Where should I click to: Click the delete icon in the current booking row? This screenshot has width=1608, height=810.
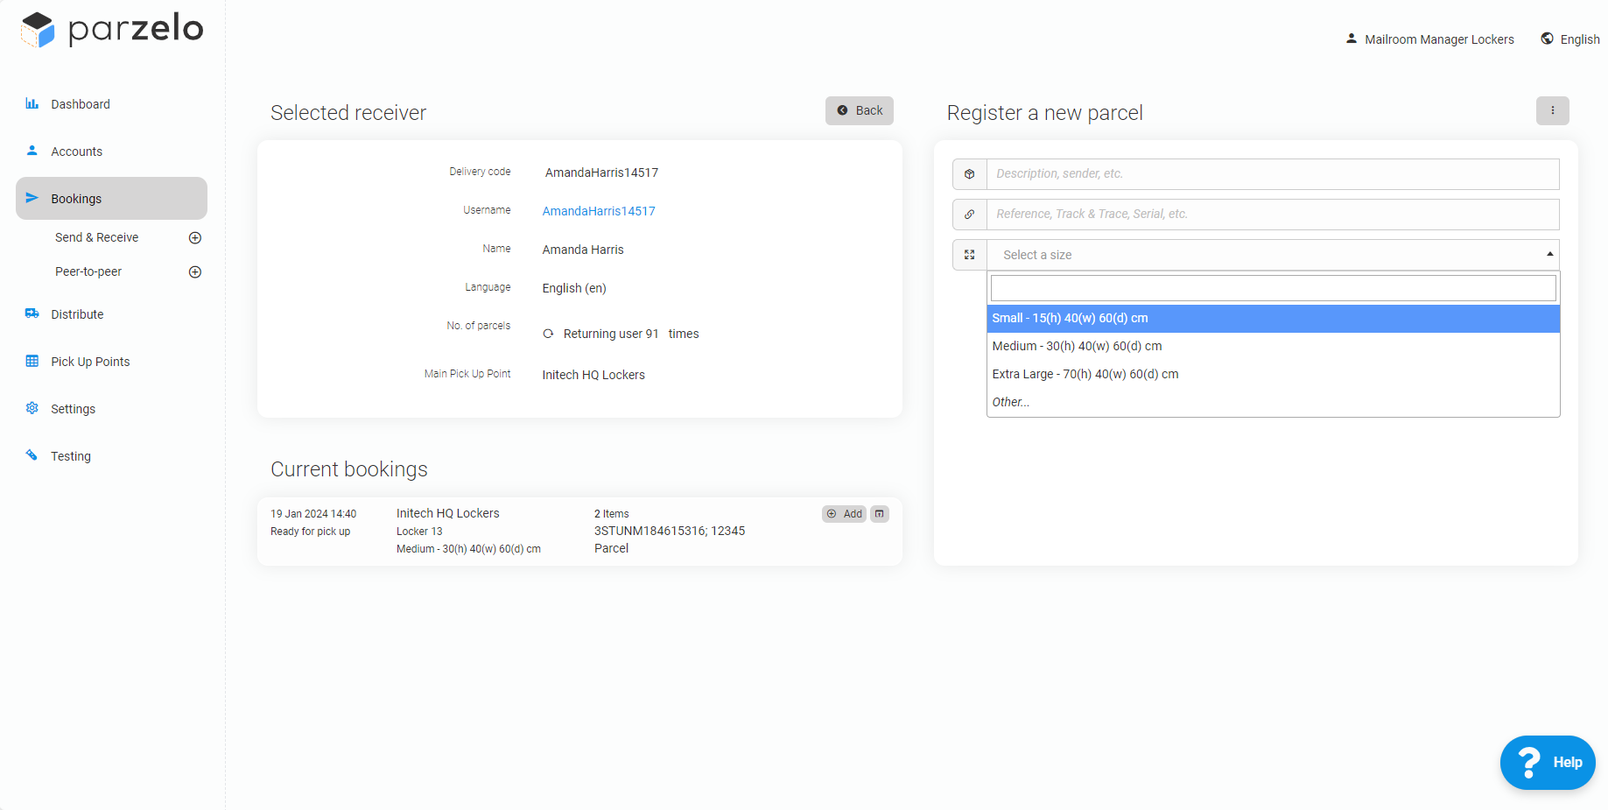click(880, 514)
